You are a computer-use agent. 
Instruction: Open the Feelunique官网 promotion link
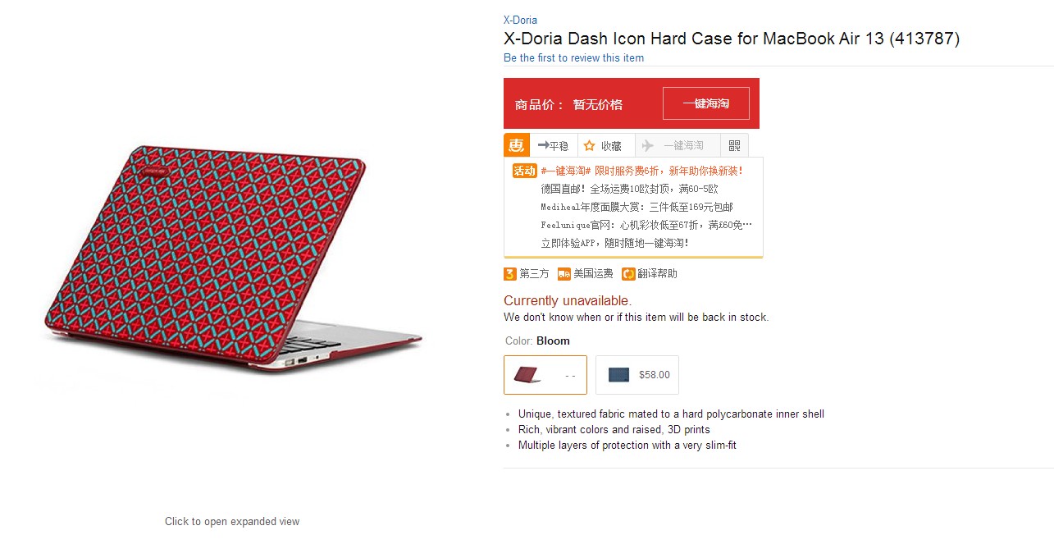click(646, 225)
